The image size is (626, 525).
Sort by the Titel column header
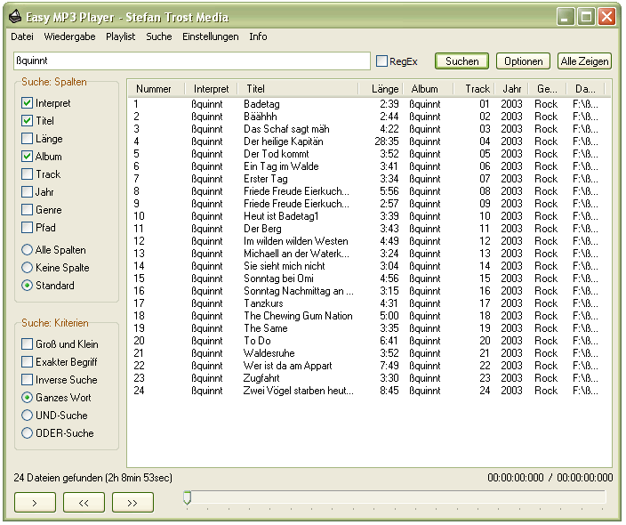tap(298, 89)
